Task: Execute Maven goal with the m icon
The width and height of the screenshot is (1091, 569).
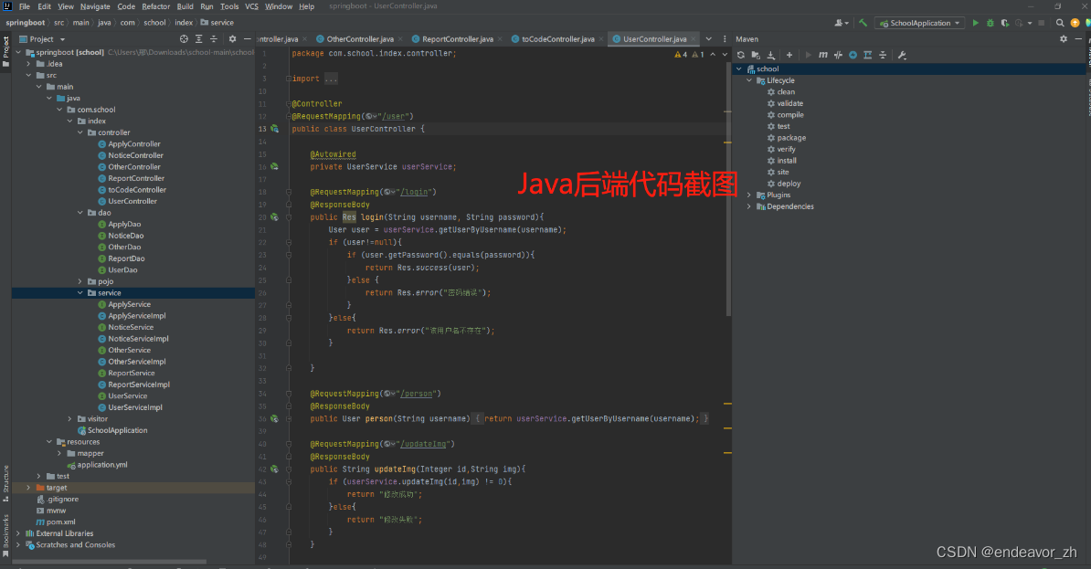Action: (x=823, y=55)
